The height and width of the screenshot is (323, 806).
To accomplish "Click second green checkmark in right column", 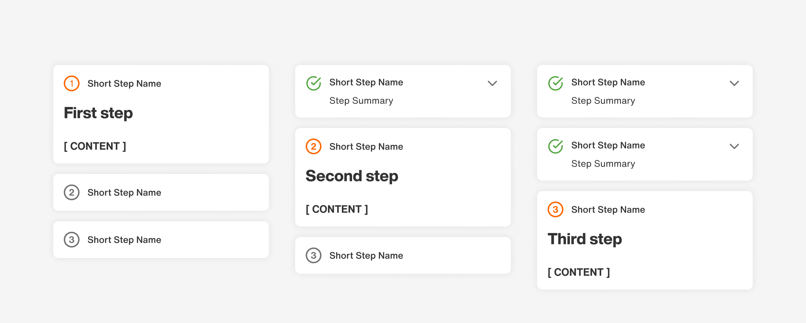I will pyautogui.click(x=556, y=146).
